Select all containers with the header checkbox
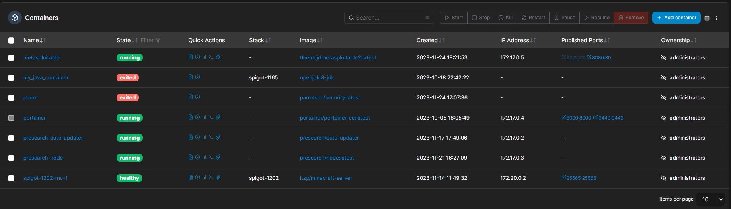The width and height of the screenshot is (731, 209). (x=11, y=40)
